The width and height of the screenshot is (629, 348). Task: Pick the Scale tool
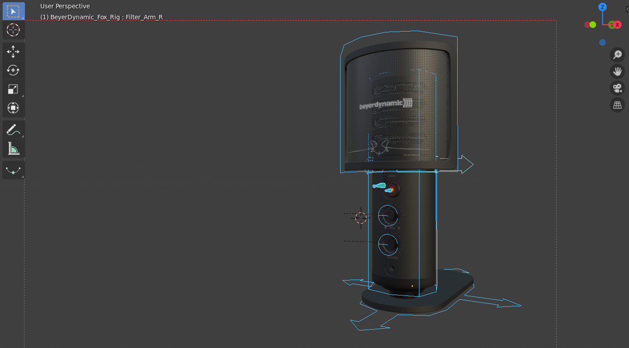(x=12, y=89)
